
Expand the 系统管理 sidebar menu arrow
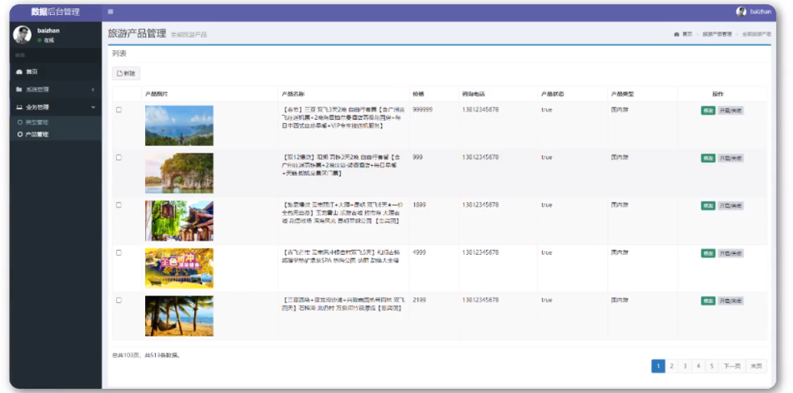[x=93, y=89]
